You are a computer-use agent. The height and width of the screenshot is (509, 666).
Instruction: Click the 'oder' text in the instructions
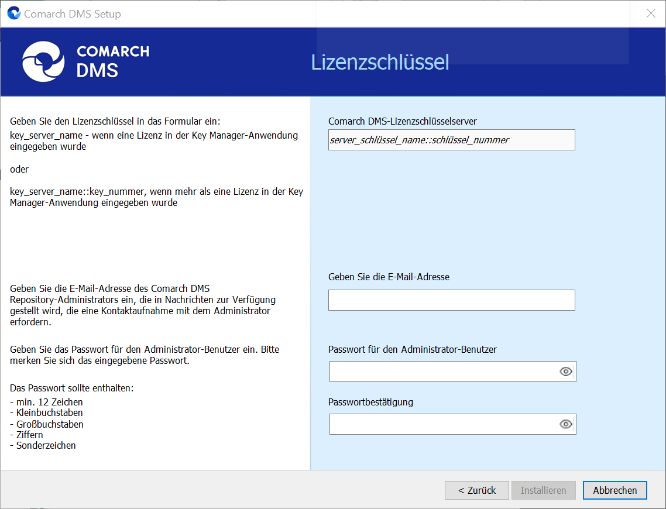pos(19,170)
